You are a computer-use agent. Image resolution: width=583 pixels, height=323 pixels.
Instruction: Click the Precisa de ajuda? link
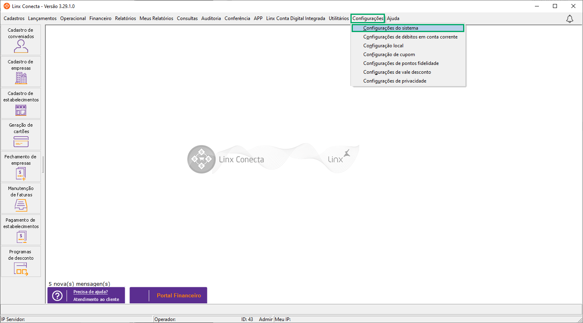click(91, 292)
